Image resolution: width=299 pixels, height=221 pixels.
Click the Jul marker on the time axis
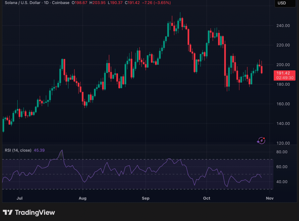[20, 198]
